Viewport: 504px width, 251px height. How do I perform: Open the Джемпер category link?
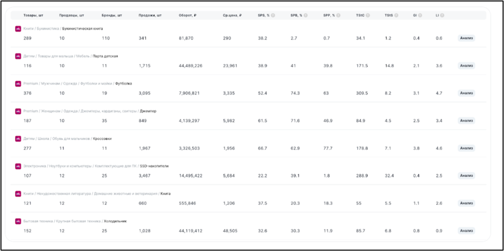[148, 111]
